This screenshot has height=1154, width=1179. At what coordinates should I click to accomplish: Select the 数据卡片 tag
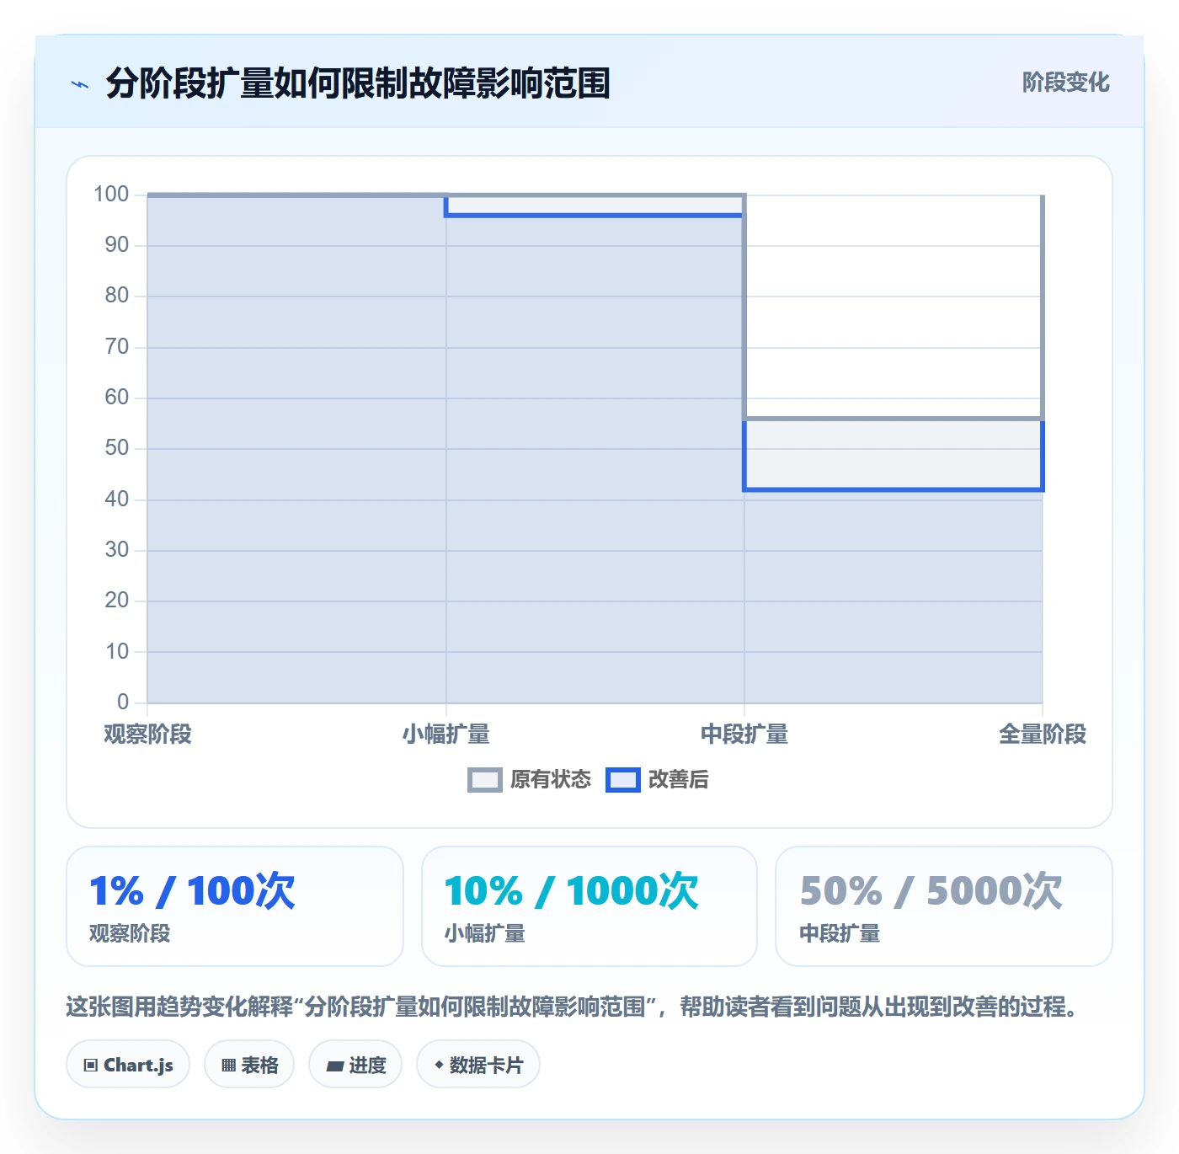pyautogui.click(x=478, y=1065)
